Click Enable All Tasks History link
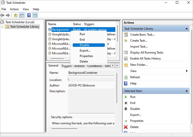This screenshot has height=137, width=193. (x=145, y=59)
